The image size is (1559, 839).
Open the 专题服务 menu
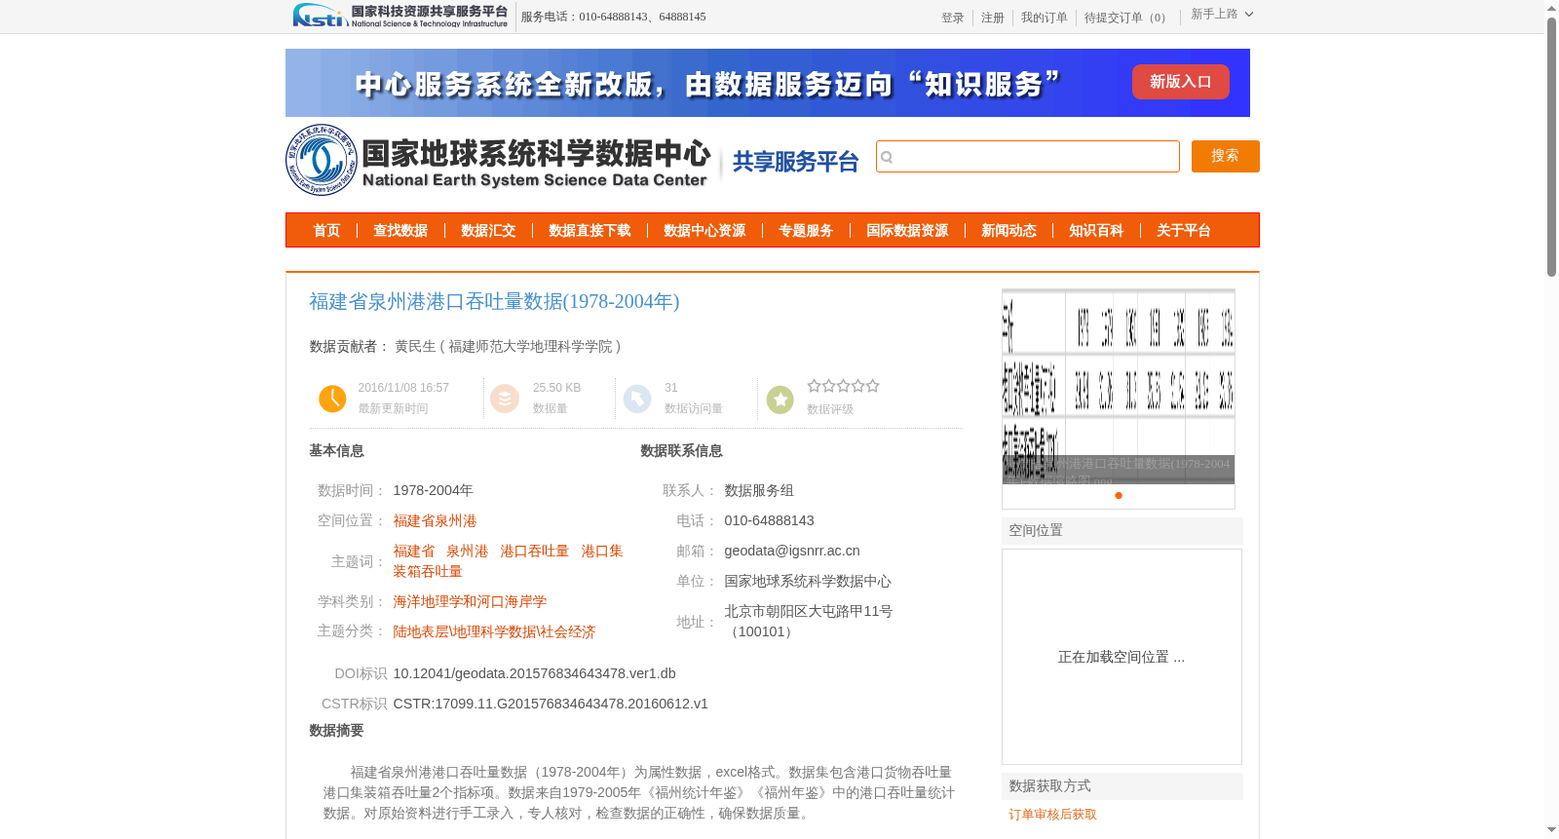[806, 231]
